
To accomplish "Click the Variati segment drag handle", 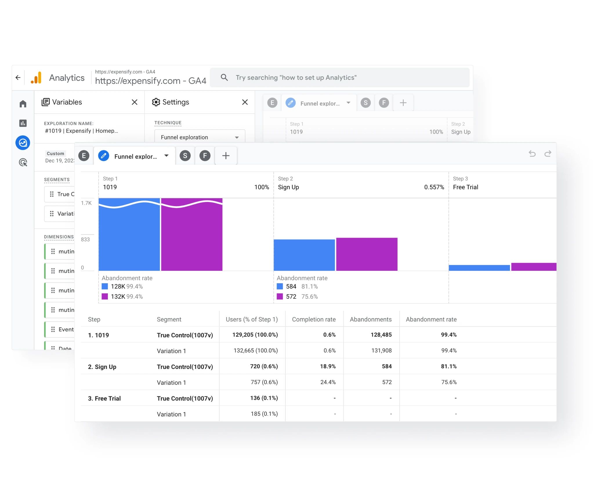I will [52, 214].
